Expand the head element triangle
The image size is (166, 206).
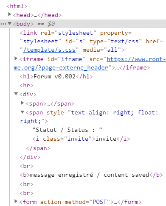tap(10, 14)
